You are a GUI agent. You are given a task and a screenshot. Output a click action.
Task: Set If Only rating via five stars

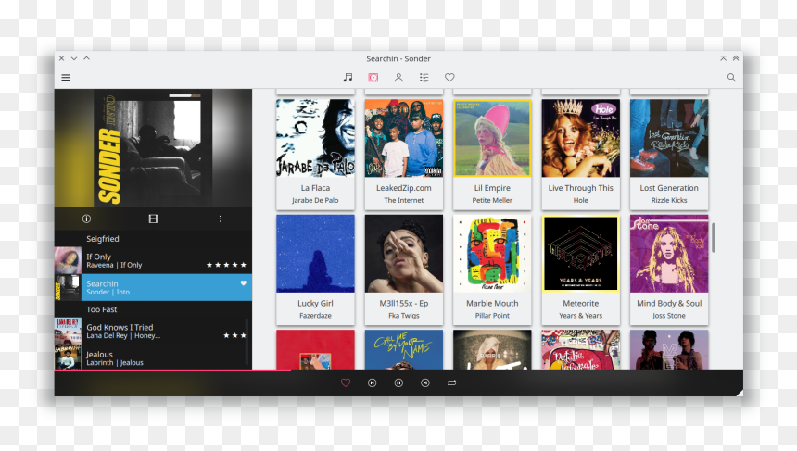226,265
